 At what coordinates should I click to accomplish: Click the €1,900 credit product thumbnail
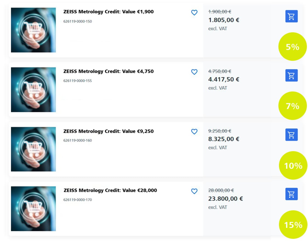(33, 30)
